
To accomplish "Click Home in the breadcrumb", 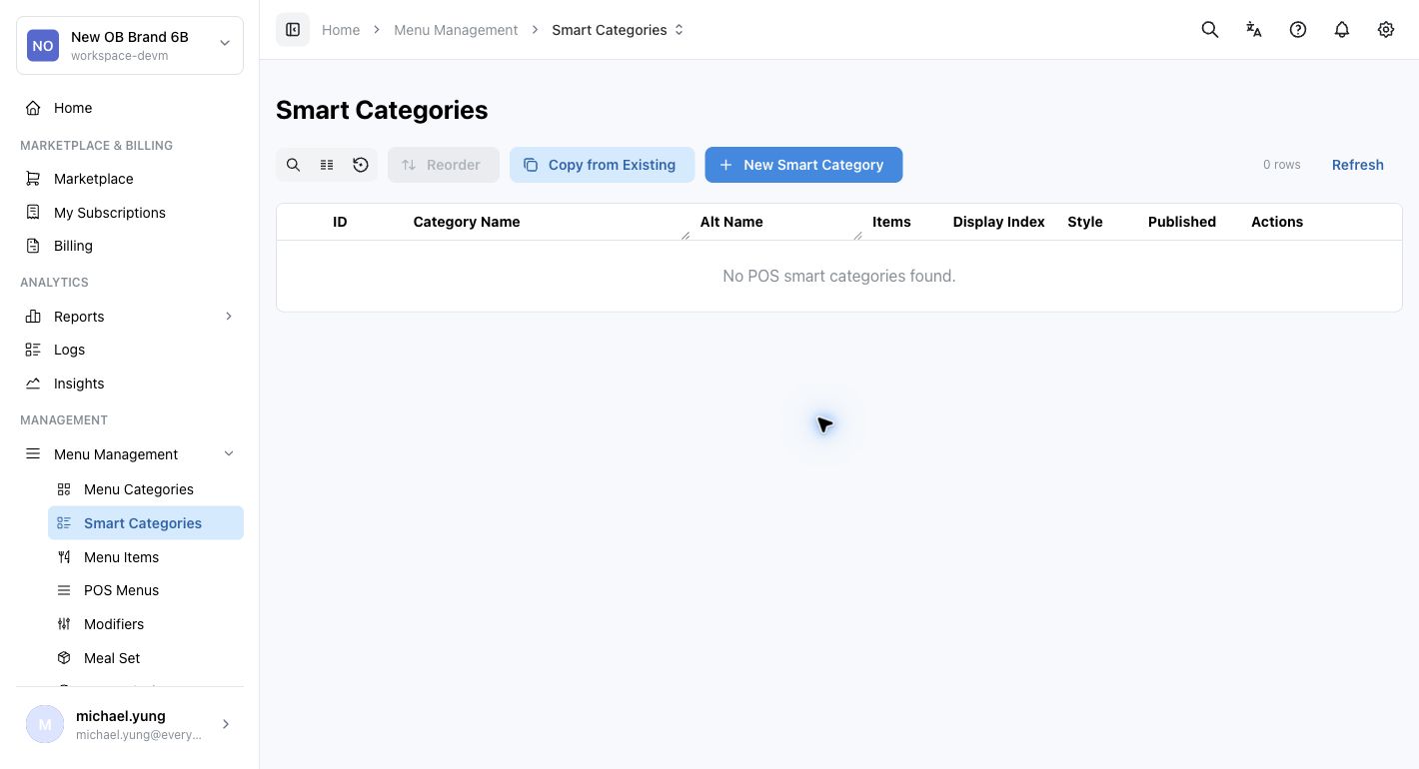I will 341,30.
